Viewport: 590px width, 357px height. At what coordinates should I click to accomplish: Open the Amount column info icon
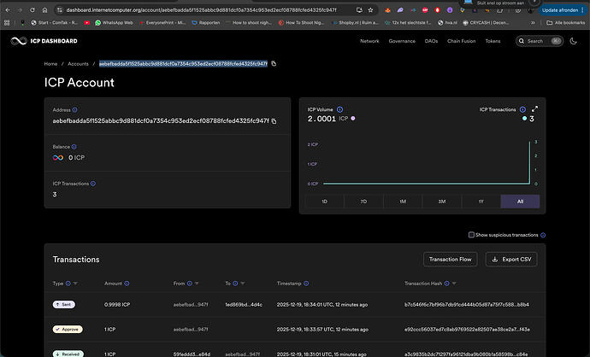pos(127,284)
